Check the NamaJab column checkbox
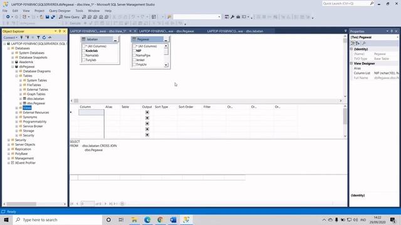The width and height of the screenshot is (401, 225). pos(83,56)
